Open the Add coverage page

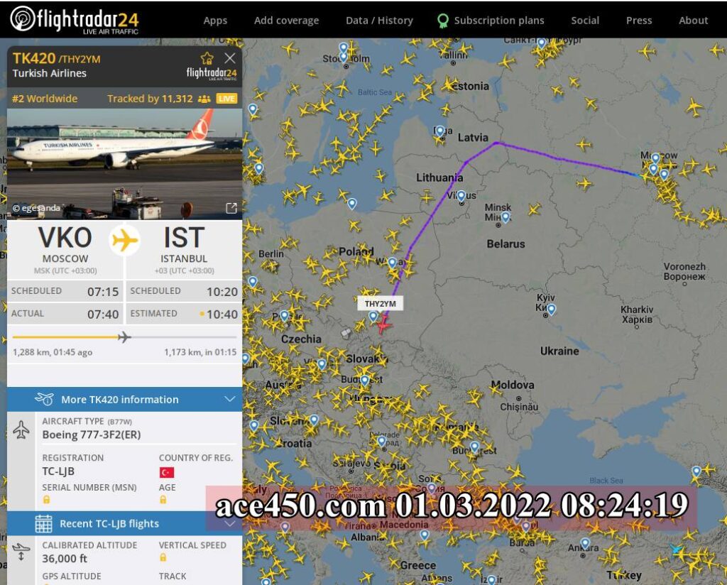287,21
